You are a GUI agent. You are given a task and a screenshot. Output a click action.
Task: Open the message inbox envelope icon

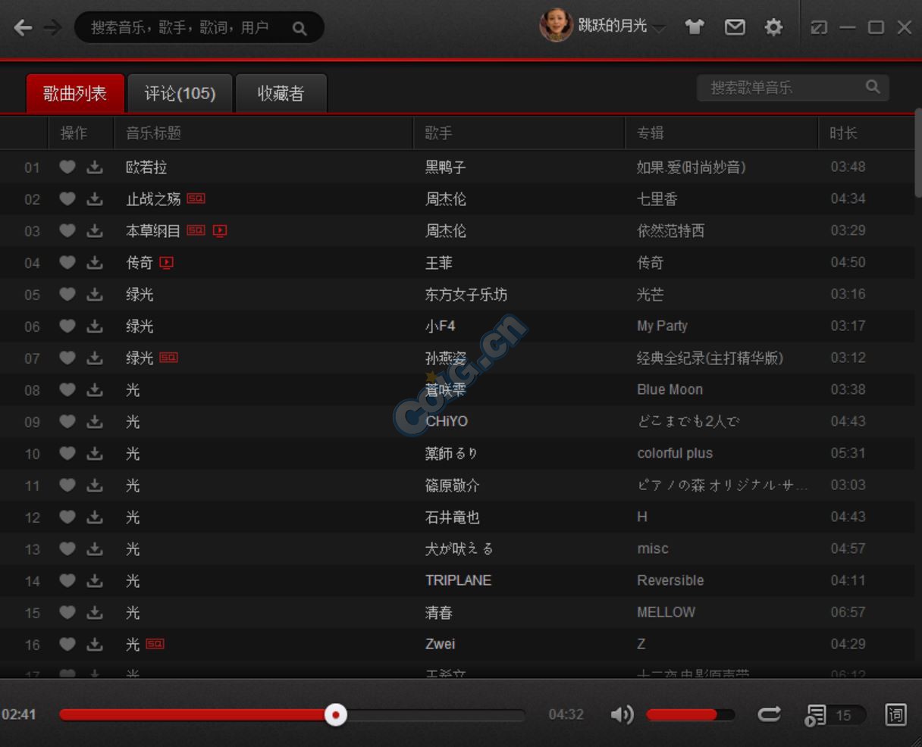tap(735, 27)
